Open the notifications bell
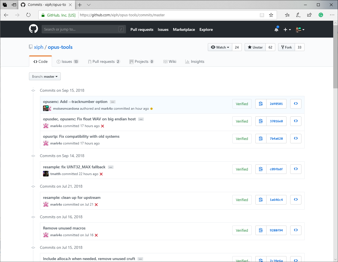 pos(276,29)
